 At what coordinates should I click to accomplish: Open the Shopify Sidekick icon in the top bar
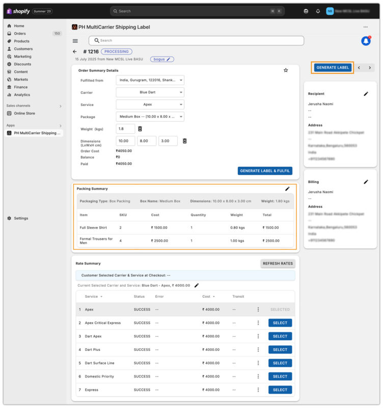pos(306,11)
